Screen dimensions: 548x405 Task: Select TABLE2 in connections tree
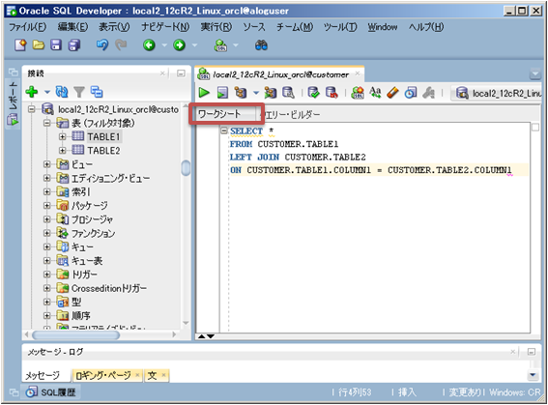[x=103, y=150]
